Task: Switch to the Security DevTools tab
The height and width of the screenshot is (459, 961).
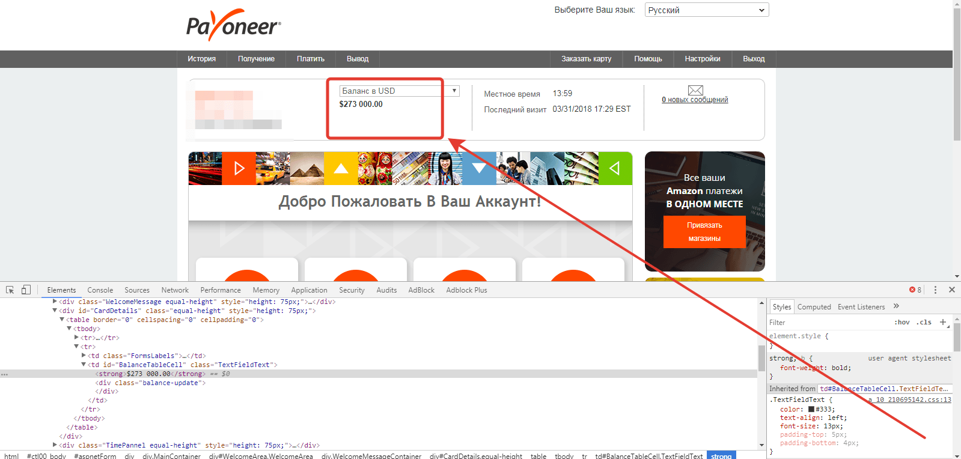Action: coord(352,290)
